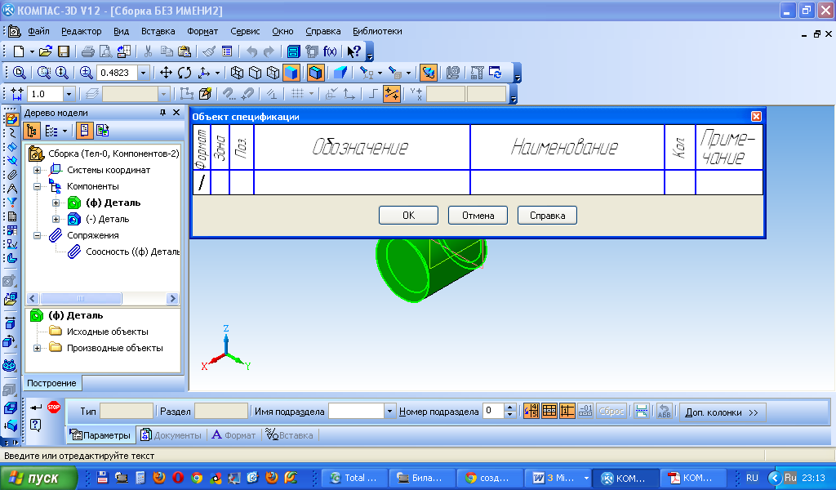
Task: Expand Производные объекты folder node
Action: 38,348
